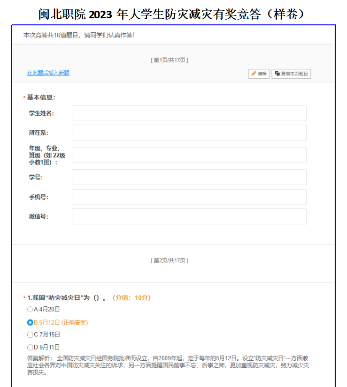Focus the 手机号 text box
Screen dimensions: 347x387
pyautogui.click(x=189, y=197)
